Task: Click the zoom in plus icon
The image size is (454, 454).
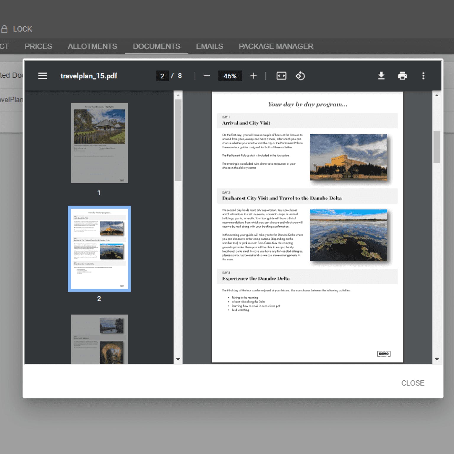Action: (x=253, y=76)
